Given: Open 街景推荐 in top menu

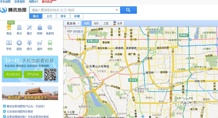Looking at the screenshot, I should (x=20, y=1).
